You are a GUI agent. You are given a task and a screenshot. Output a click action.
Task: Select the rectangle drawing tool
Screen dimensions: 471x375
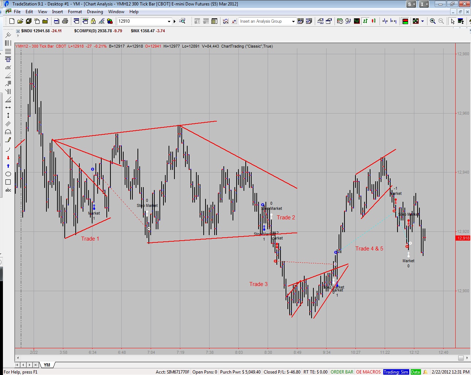point(8,182)
